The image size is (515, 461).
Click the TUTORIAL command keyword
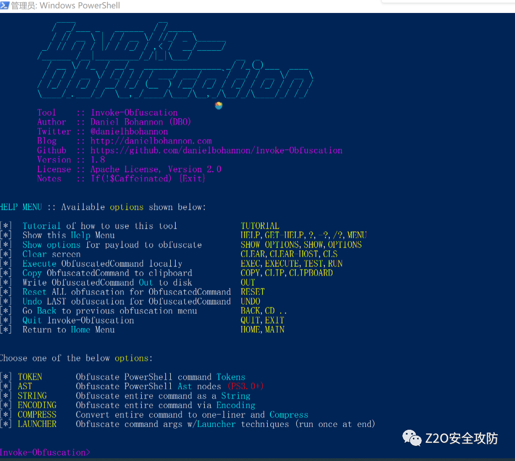point(260,226)
